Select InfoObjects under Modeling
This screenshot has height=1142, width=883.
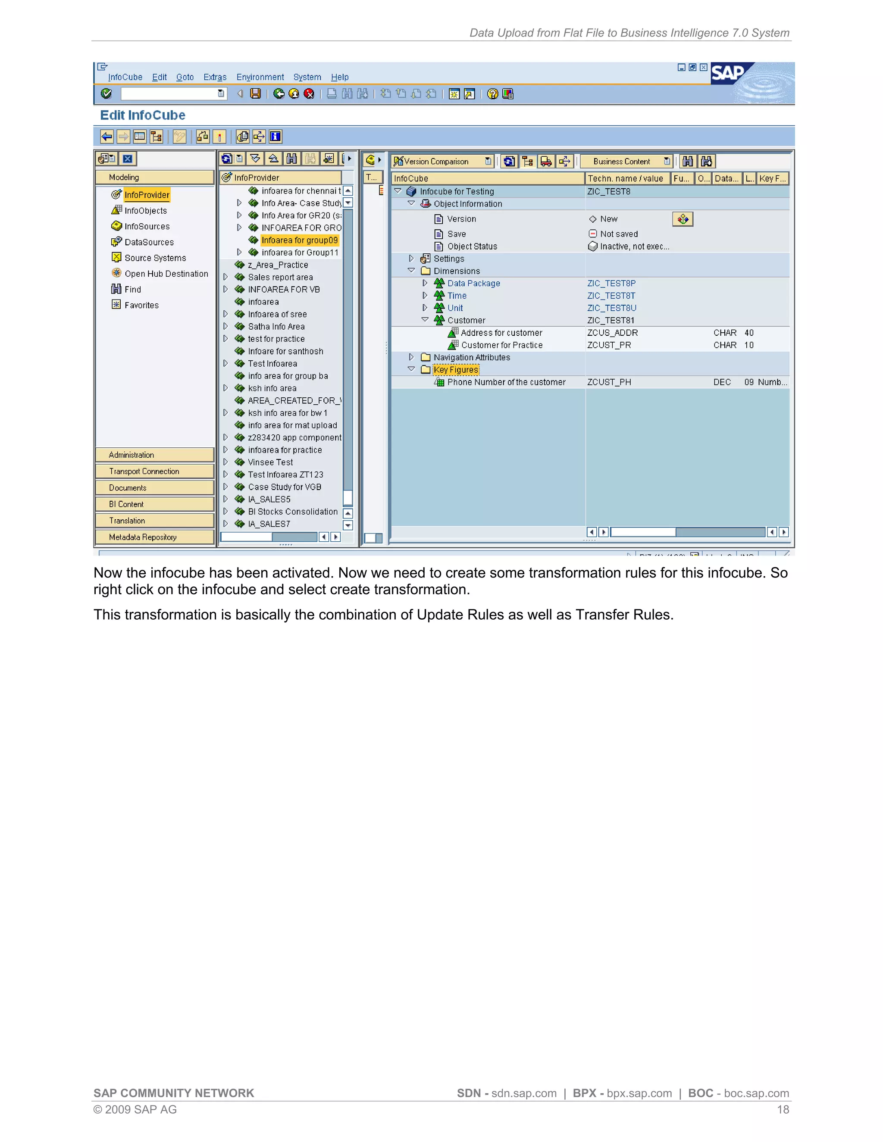click(145, 211)
